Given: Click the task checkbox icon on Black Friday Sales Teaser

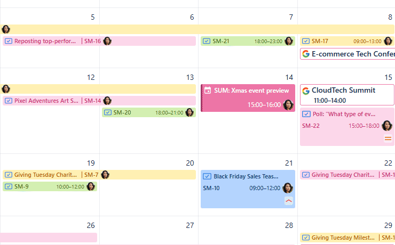Looking at the screenshot, I should click(207, 176).
